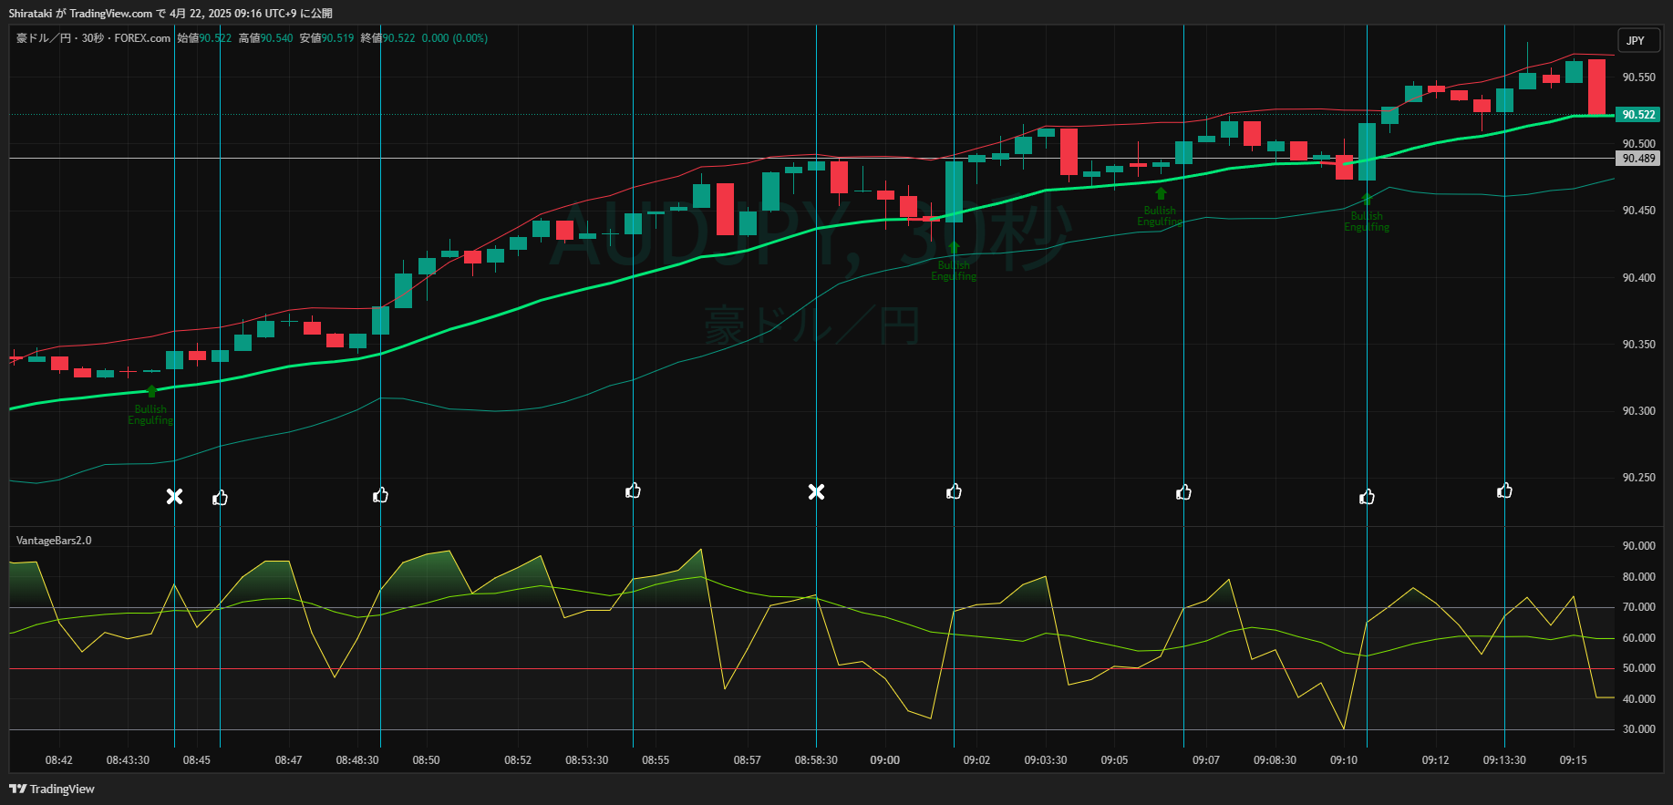
Task: Click the 70.000 indicator scale label
Action: (x=1638, y=607)
